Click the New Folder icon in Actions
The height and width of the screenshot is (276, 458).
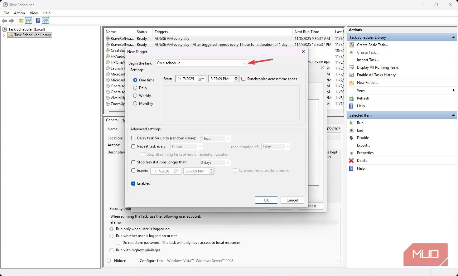pos(351,83)
